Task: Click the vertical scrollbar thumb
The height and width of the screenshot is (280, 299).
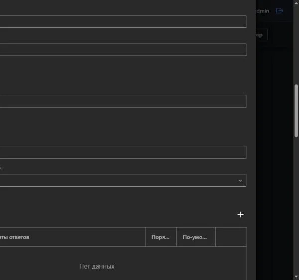Action: (296, 111)
